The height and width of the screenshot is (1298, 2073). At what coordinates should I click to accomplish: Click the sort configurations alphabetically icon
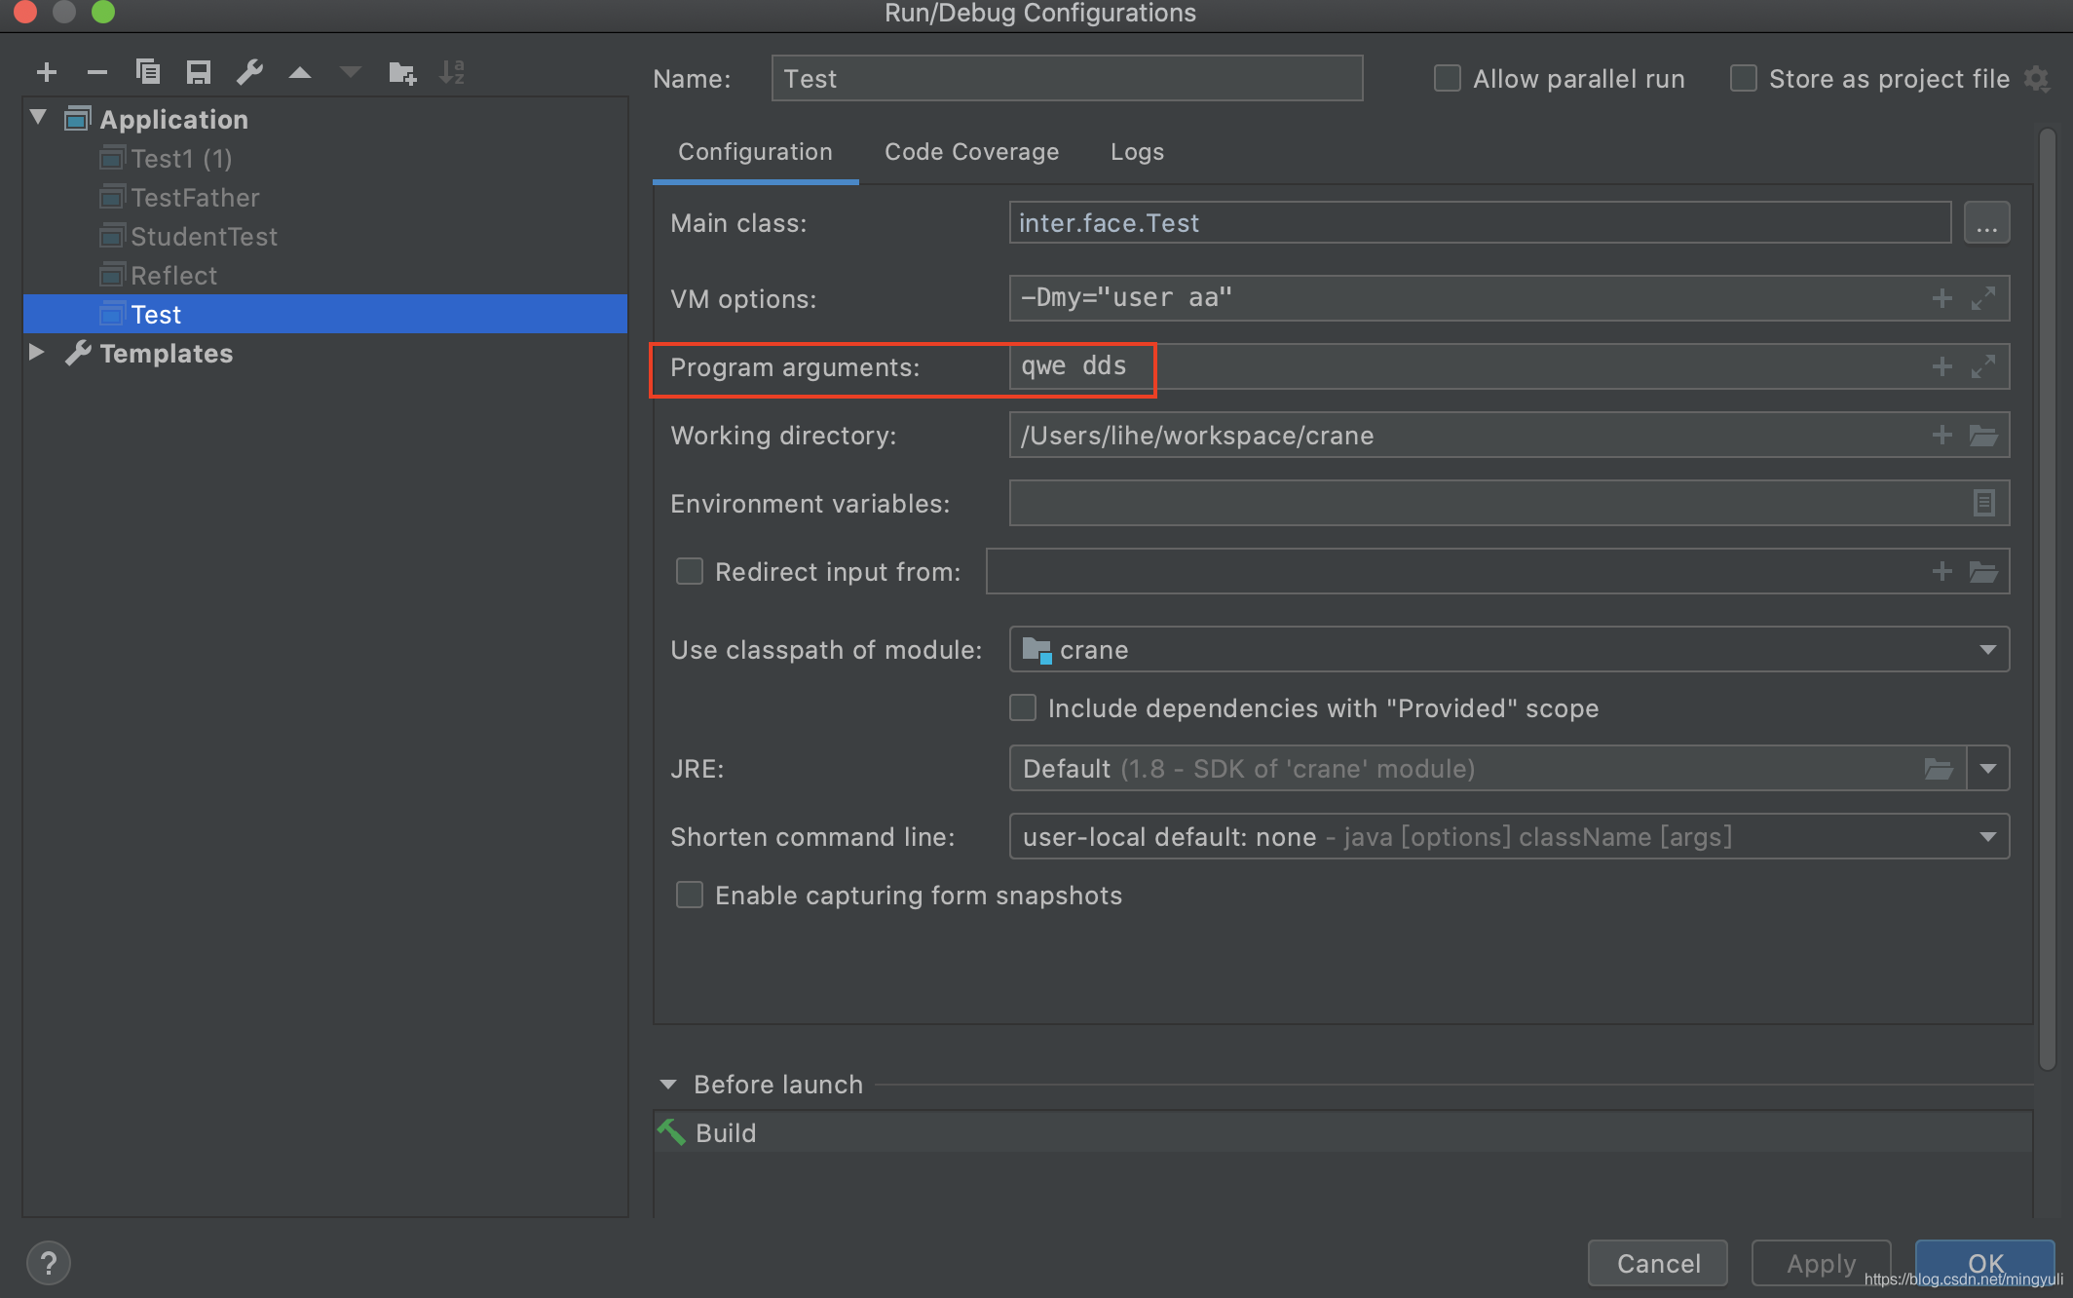click(452, 72)
